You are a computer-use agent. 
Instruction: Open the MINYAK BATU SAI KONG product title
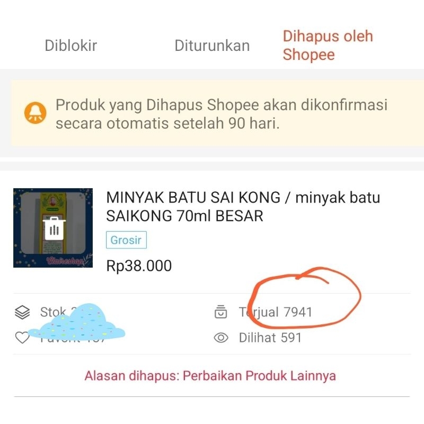coord(243,206)
